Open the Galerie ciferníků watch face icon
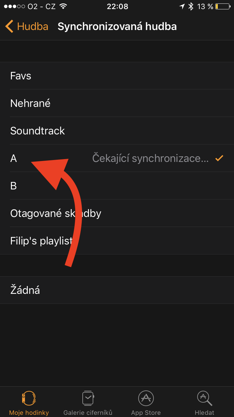The image size is (234, 417). [x=88, y=398]
